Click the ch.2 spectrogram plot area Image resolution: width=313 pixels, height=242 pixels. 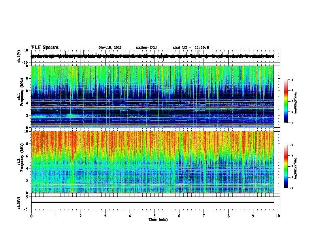point(152,162)
